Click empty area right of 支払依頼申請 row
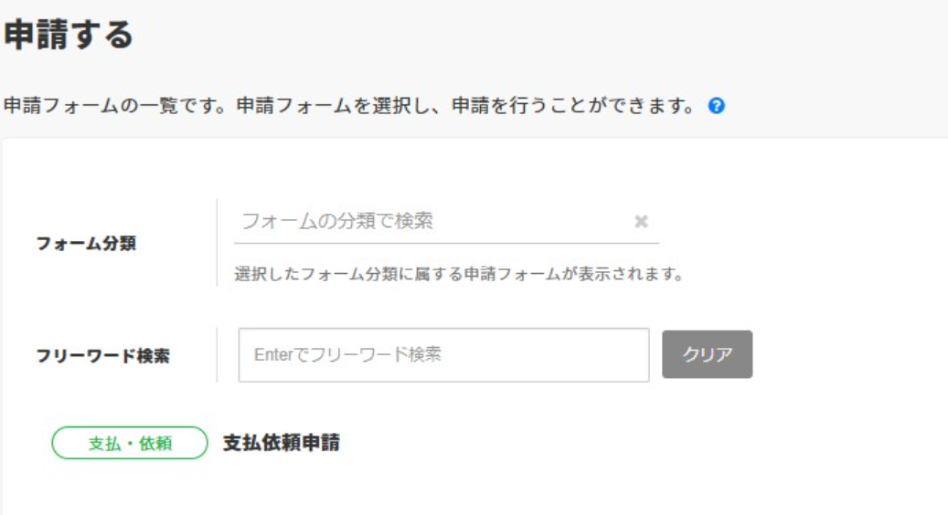Screen dimensions: 948x515 (640, 443)
